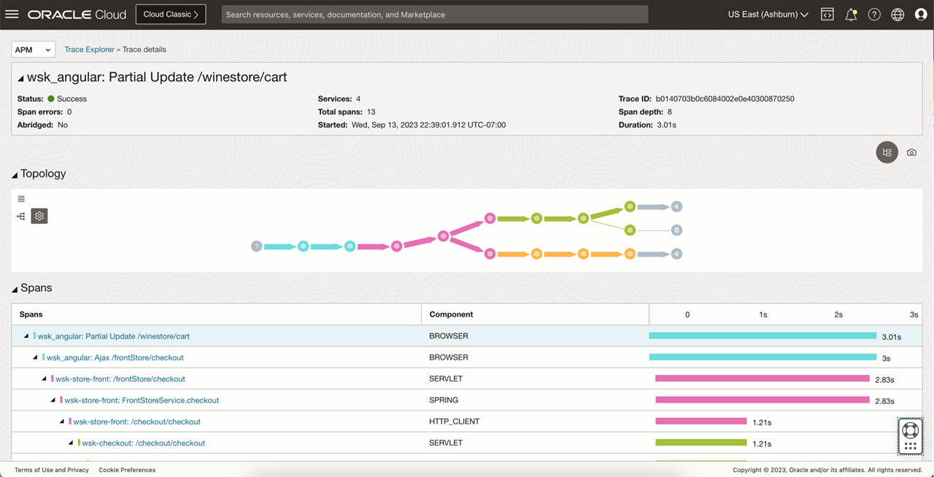Open the notifications bell
This screenshot has height=477, width=934.
[851, 15]
